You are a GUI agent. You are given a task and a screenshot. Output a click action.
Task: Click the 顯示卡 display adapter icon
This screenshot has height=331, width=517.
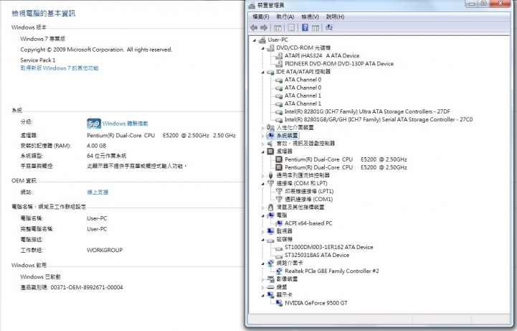click(x=270, y=294)
